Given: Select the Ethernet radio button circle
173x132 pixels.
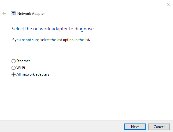Looking at the screenshot, I should (x=13, y=61).
